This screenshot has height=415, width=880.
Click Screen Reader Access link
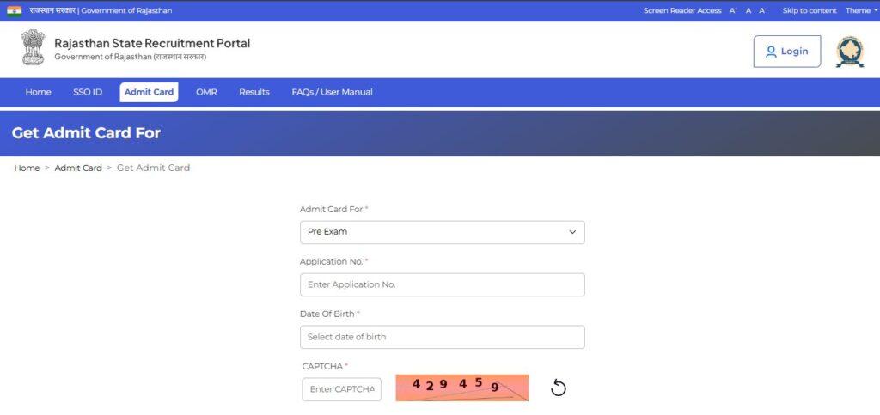681,10
